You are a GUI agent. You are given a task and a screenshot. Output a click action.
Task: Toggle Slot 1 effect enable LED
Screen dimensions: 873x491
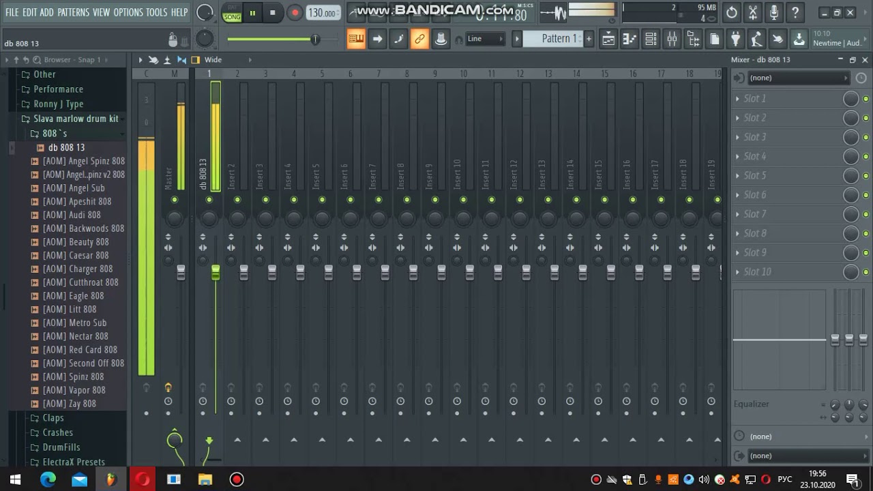tap(865, 99)
